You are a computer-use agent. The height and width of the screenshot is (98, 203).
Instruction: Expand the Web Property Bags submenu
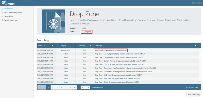tap(11, 20)
